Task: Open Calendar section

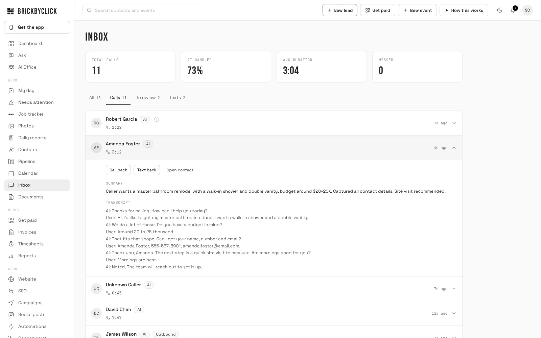Action: pos(37,173)
